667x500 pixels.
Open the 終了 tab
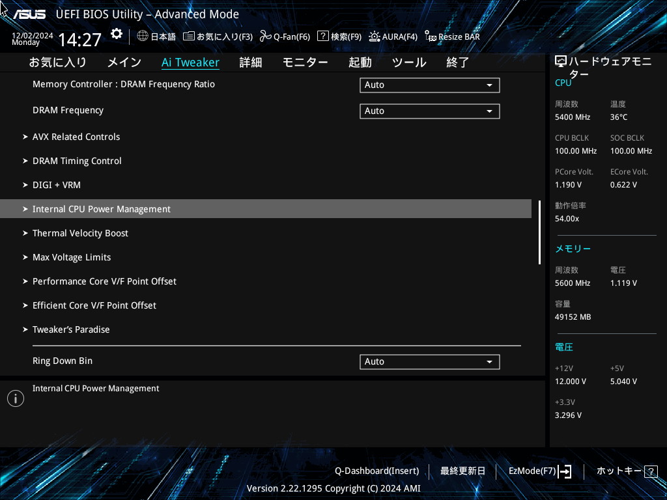tap(458, 62)
